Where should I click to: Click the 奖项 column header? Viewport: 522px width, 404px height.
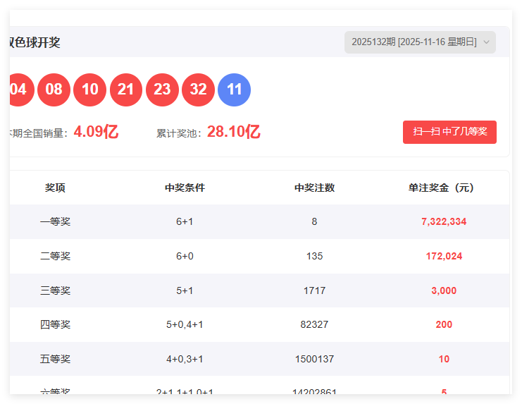pyautogui.click(x=55, y=188)
